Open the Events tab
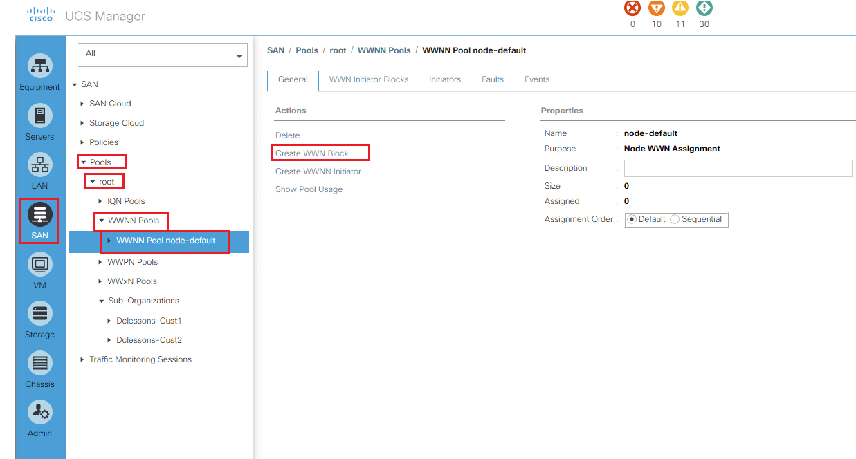 [x=537, y=80]
